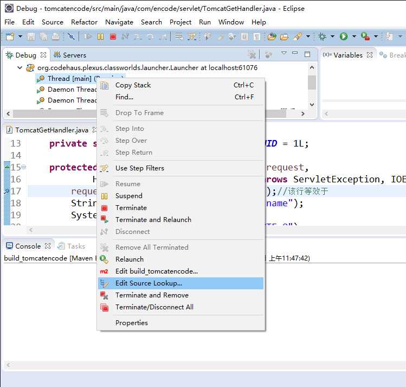Screen dimensions: 406x387
Task: Open the Window menu
Action: point(231,22)
